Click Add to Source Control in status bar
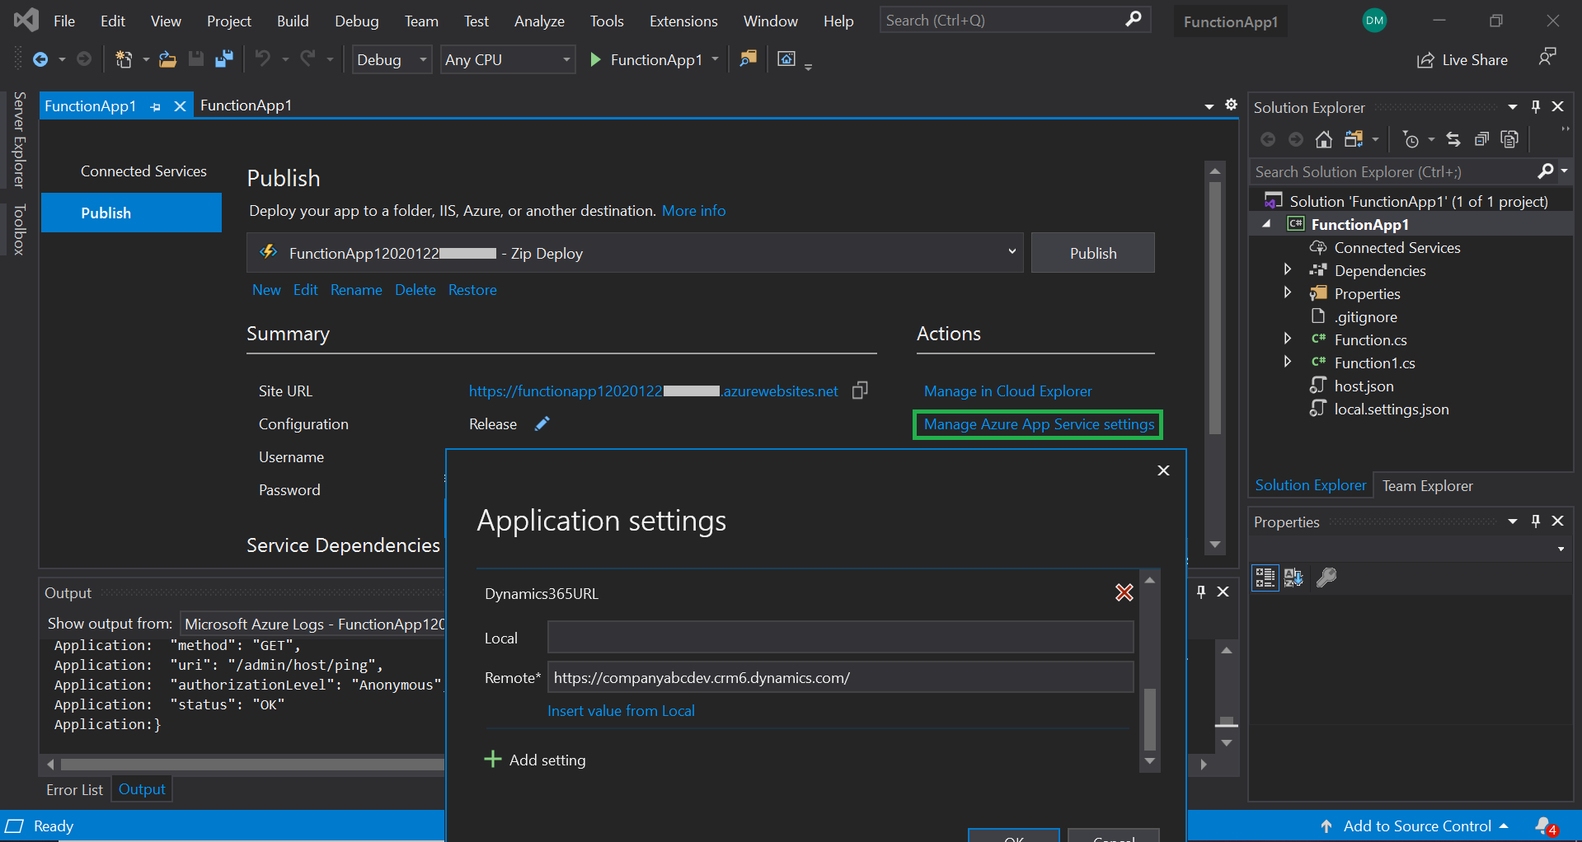 (1416, 826)
